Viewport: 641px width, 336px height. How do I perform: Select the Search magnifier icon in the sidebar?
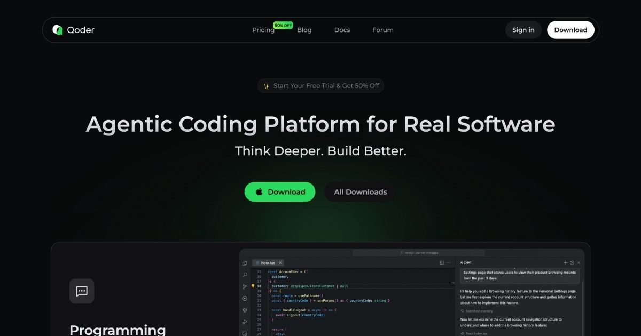[245, 275]
